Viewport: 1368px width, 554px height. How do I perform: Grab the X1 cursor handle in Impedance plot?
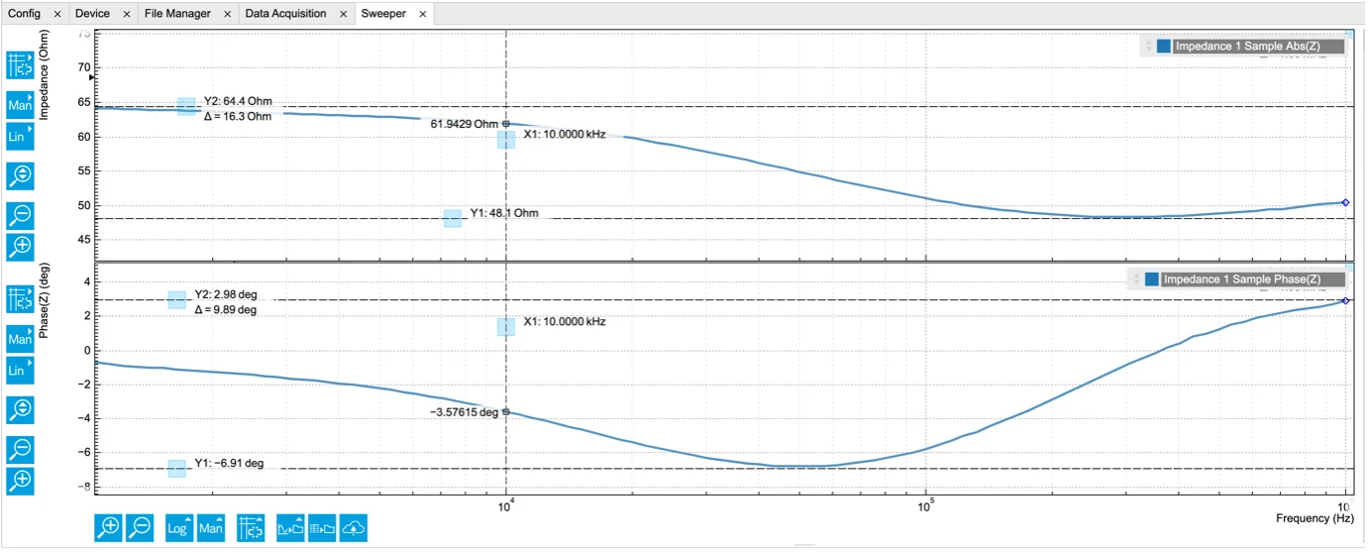click(x=506, y=140)
